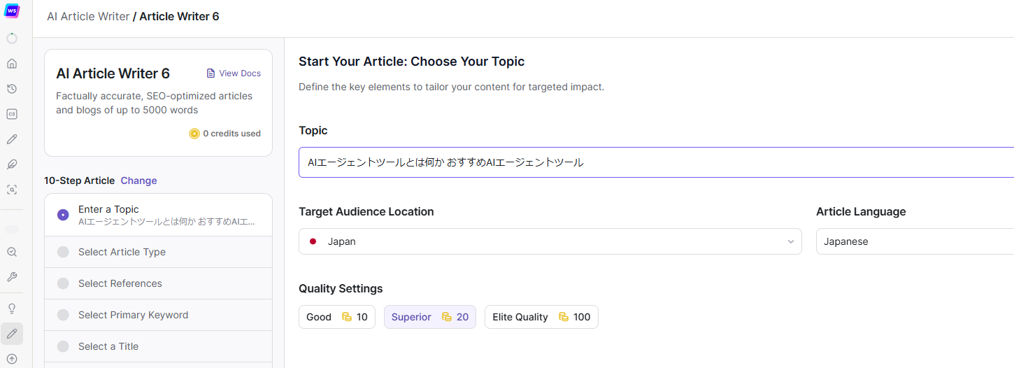Open the Home icon in sidebar
The width and height of the screenshot is (1014, 368).
(x=12, y=64)
